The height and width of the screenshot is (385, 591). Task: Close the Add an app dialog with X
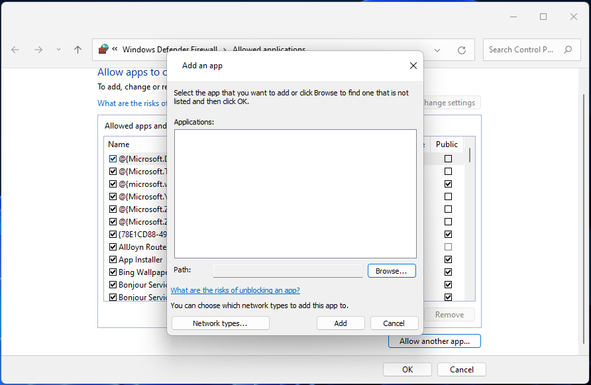[413, 66]
